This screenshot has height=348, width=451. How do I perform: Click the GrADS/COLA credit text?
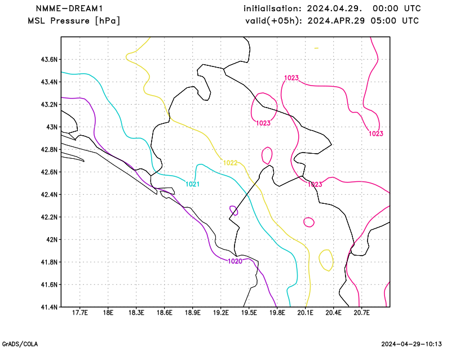click(20, 344)
